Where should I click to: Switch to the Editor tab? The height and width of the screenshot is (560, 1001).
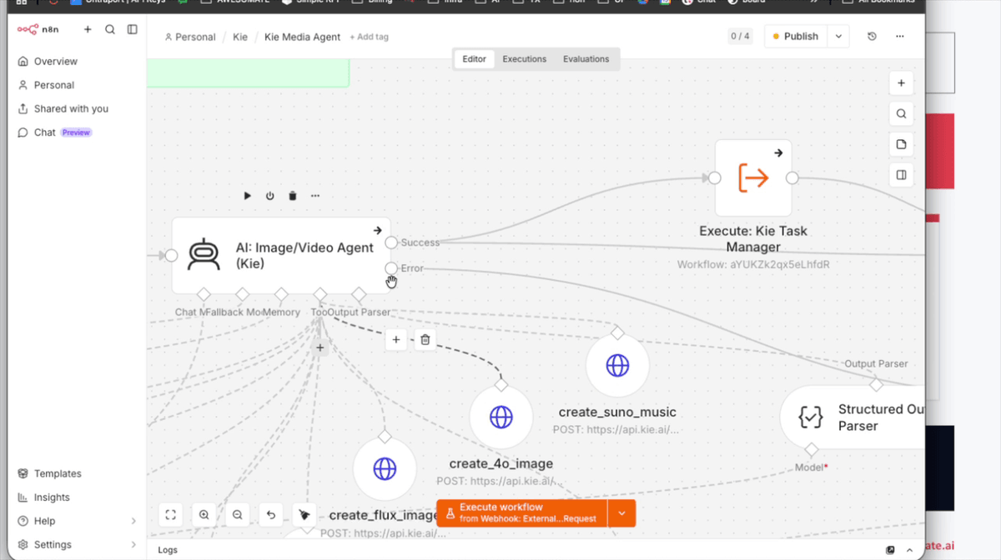(x=474, y=59)
